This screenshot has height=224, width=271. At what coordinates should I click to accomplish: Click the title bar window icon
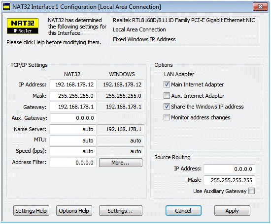coord(6,7)
